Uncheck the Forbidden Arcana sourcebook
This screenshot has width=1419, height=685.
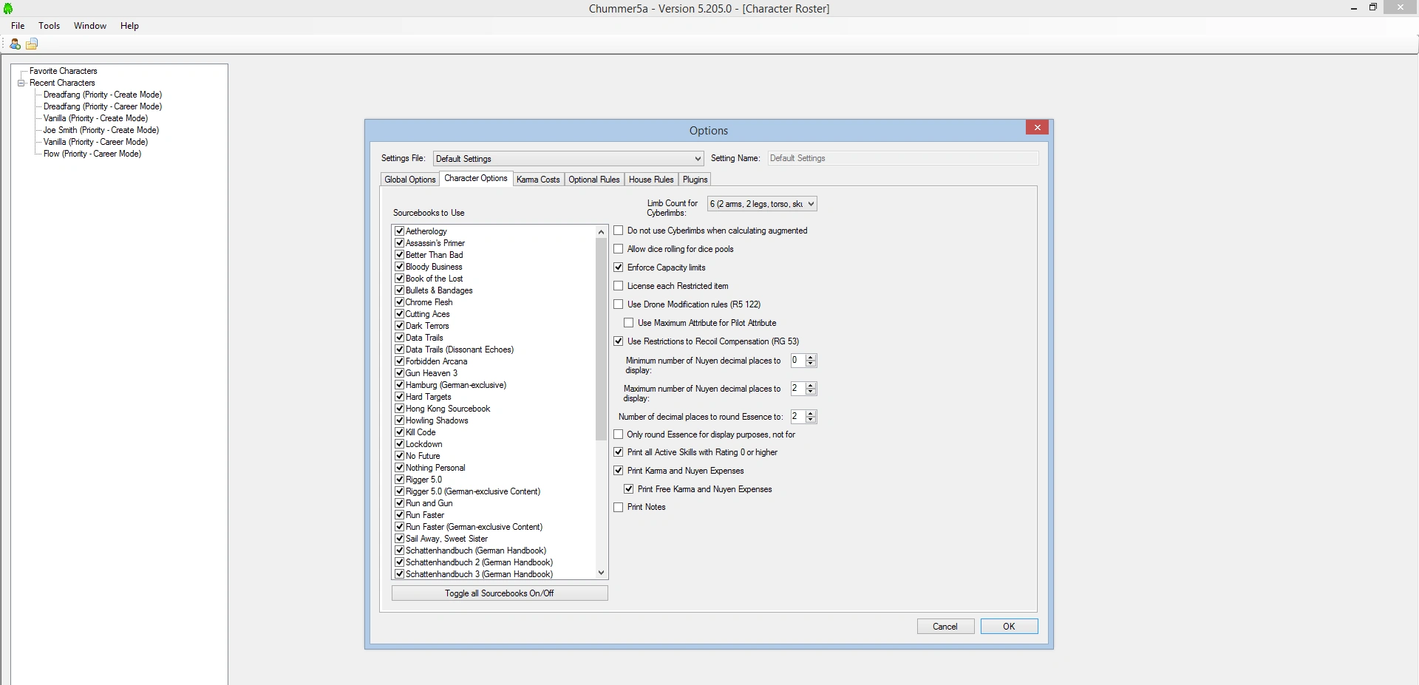pos(399,361)
